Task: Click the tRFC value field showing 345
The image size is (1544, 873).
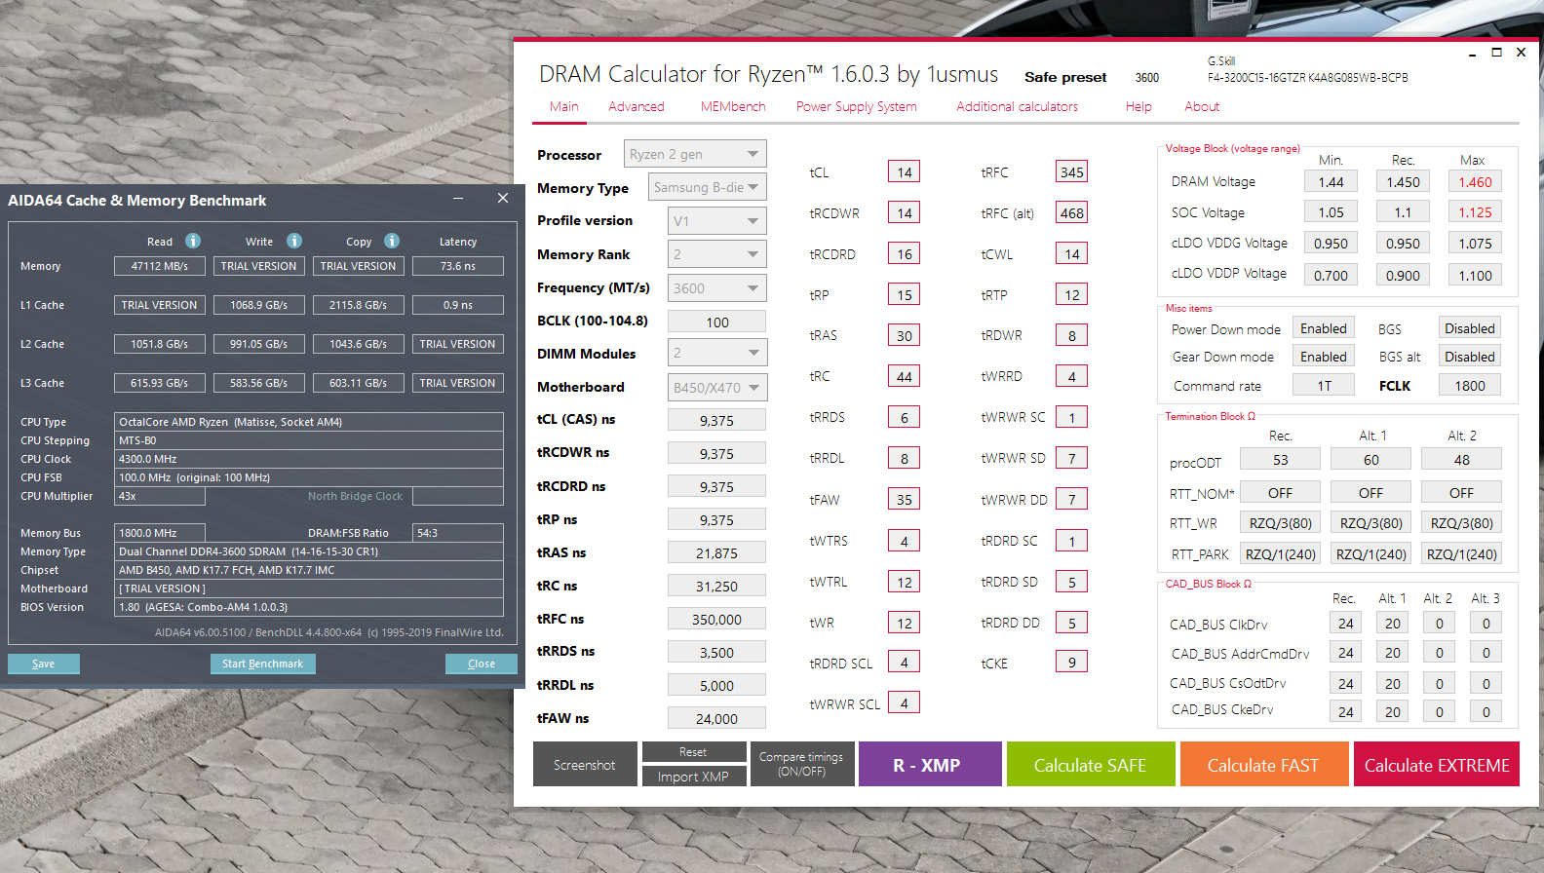Action: pos(1072,171)
